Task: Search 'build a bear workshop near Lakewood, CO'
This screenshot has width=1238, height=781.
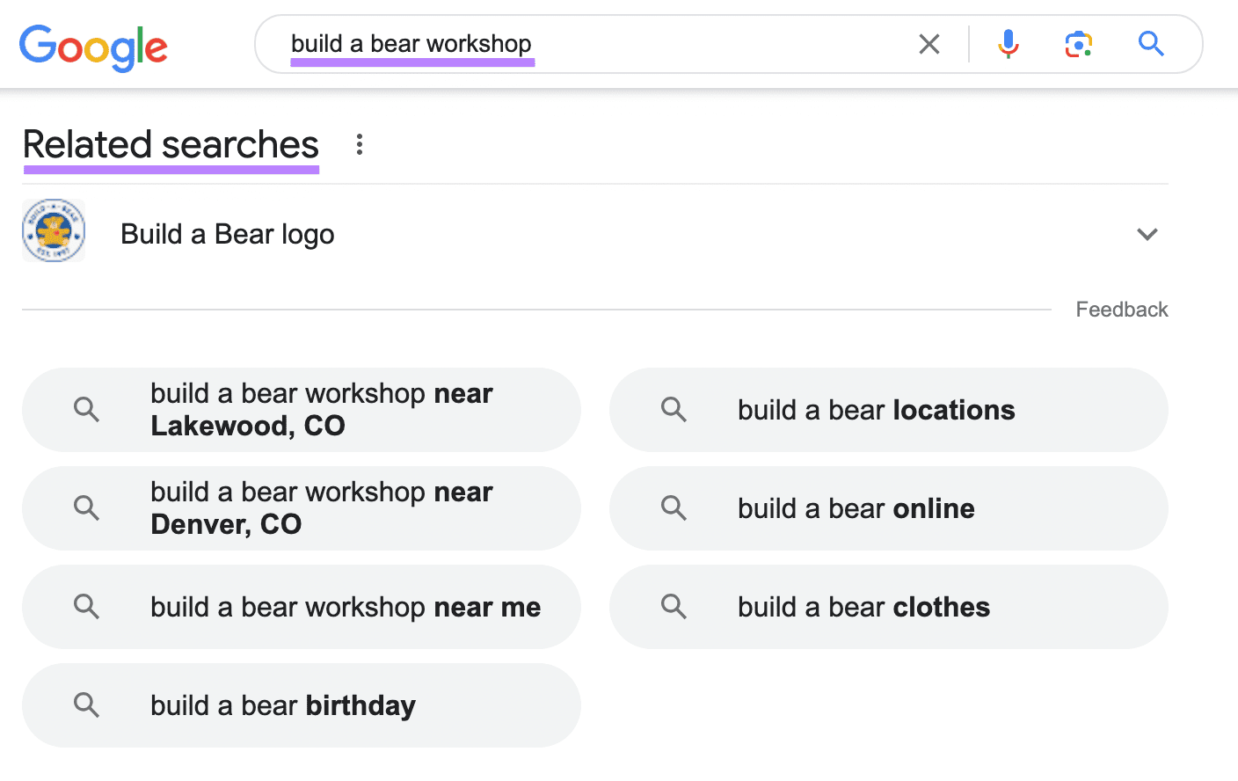Action: coord(322,410)
